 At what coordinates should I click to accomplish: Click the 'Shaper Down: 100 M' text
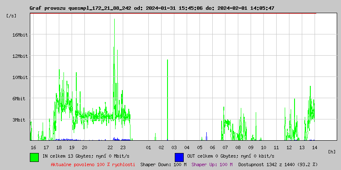[163, 164]
